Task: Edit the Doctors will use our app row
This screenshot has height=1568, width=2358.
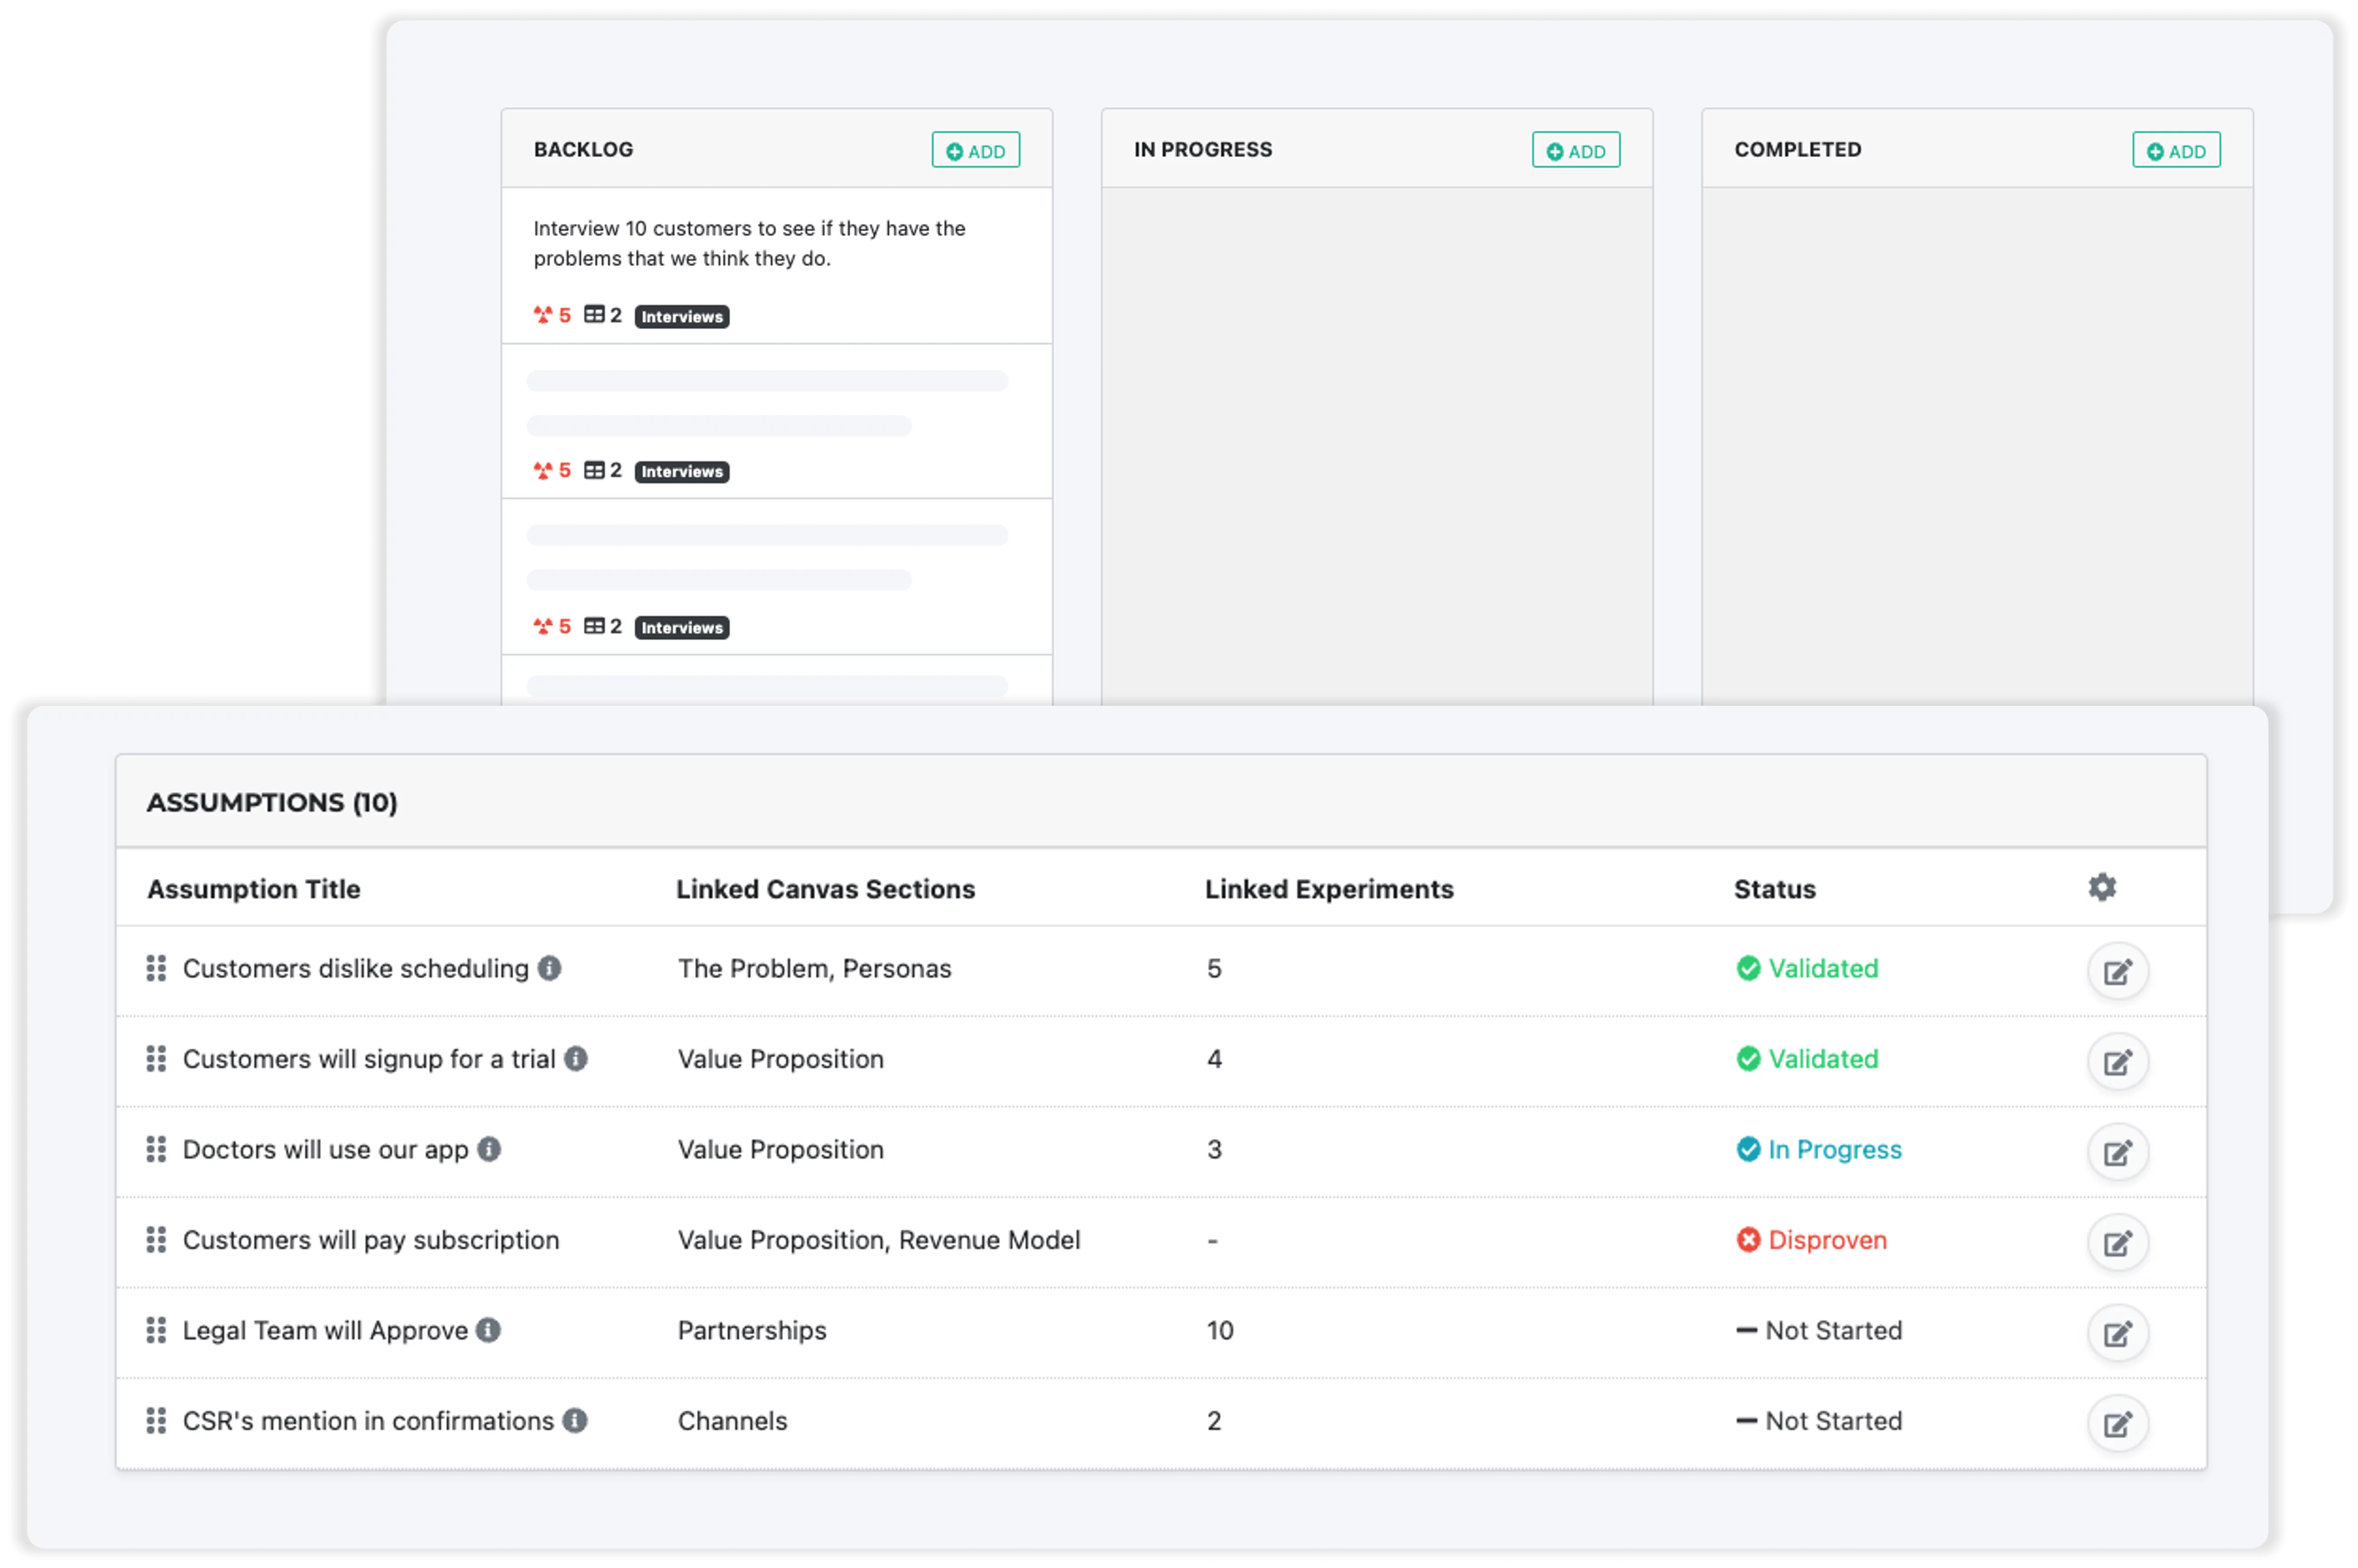Action: 2117,1152
